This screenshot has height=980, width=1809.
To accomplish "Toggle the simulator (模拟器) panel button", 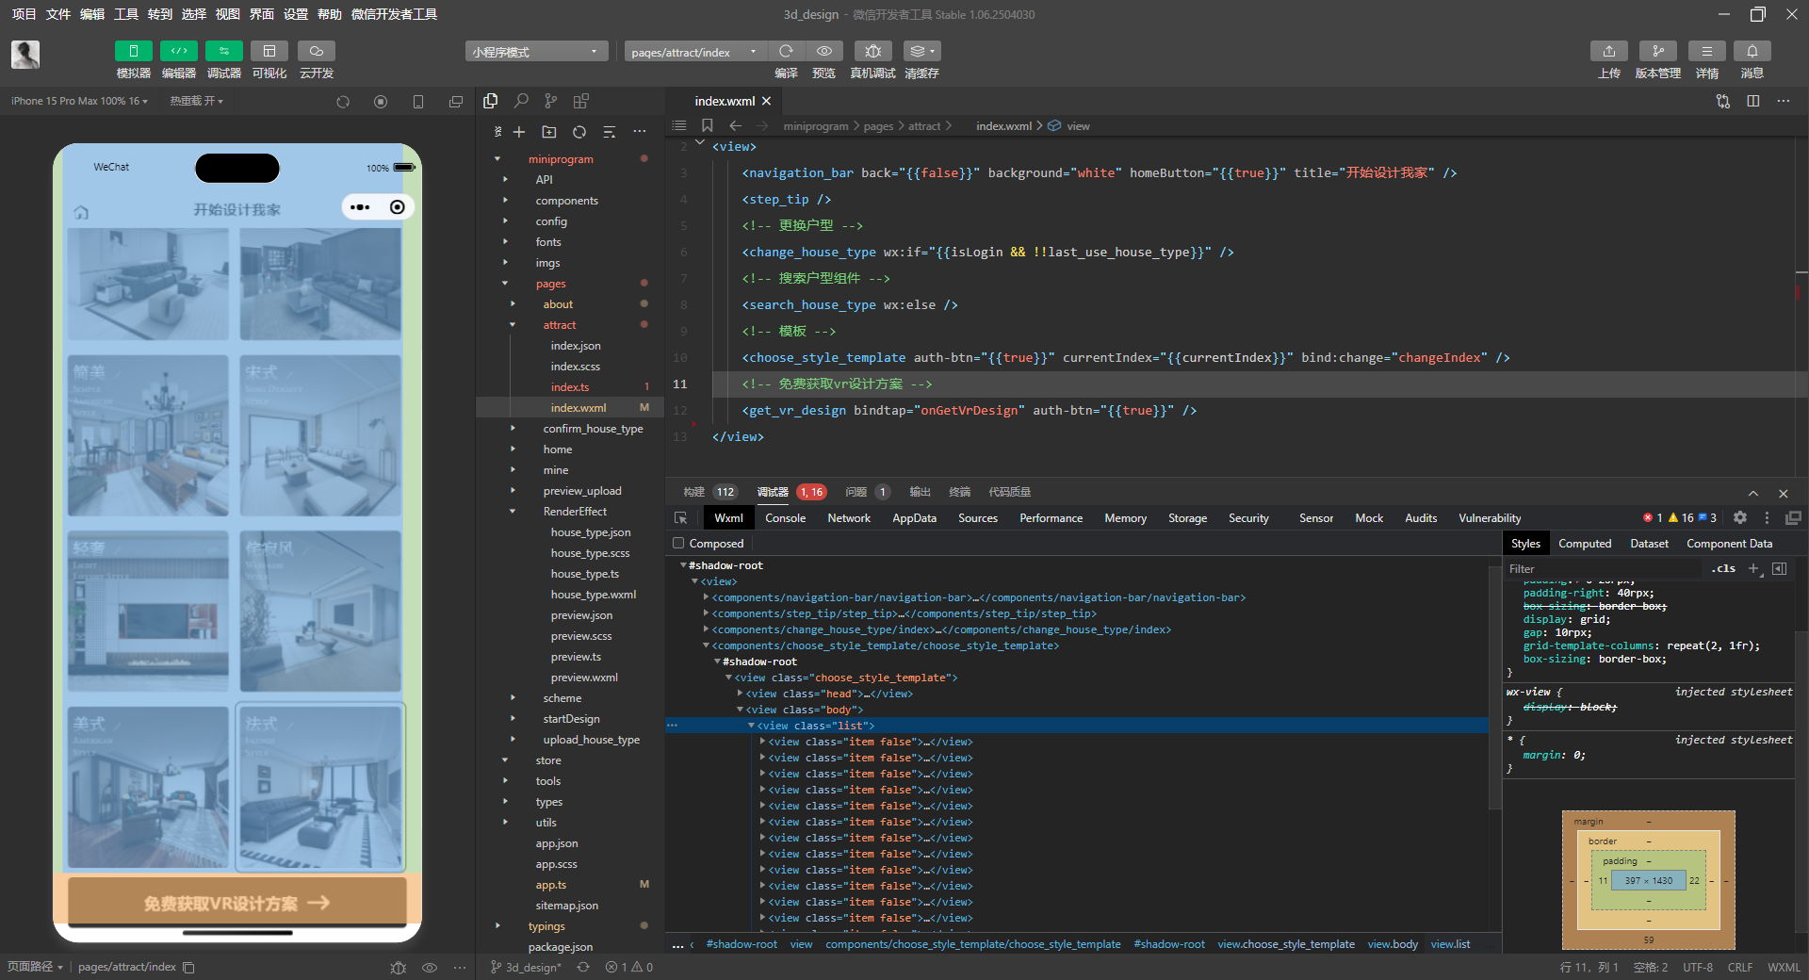I will pyautogui.click(x=133, y=52).
